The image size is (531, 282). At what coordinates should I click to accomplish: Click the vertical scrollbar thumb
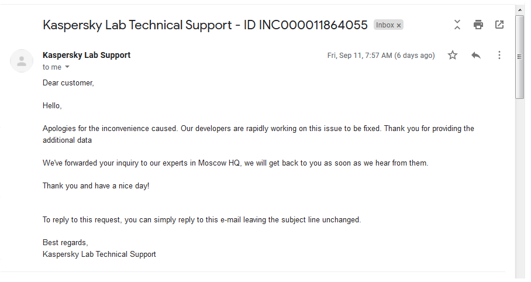(x=520, y=57)
